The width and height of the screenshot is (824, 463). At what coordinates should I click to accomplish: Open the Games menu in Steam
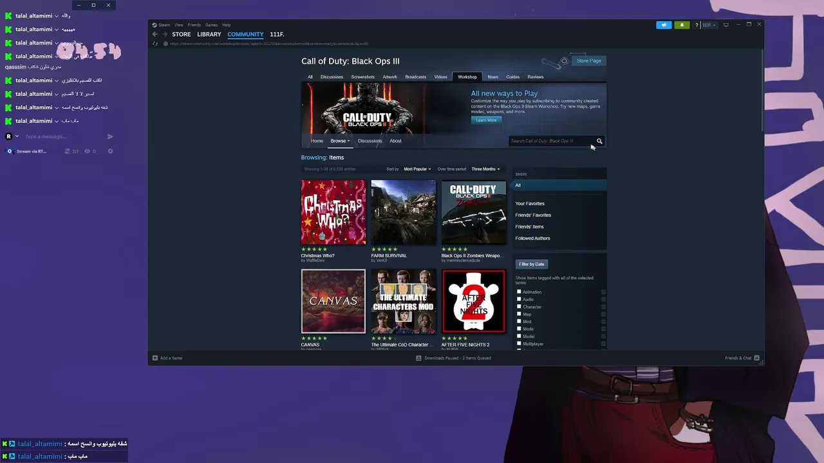click(211, 25)
